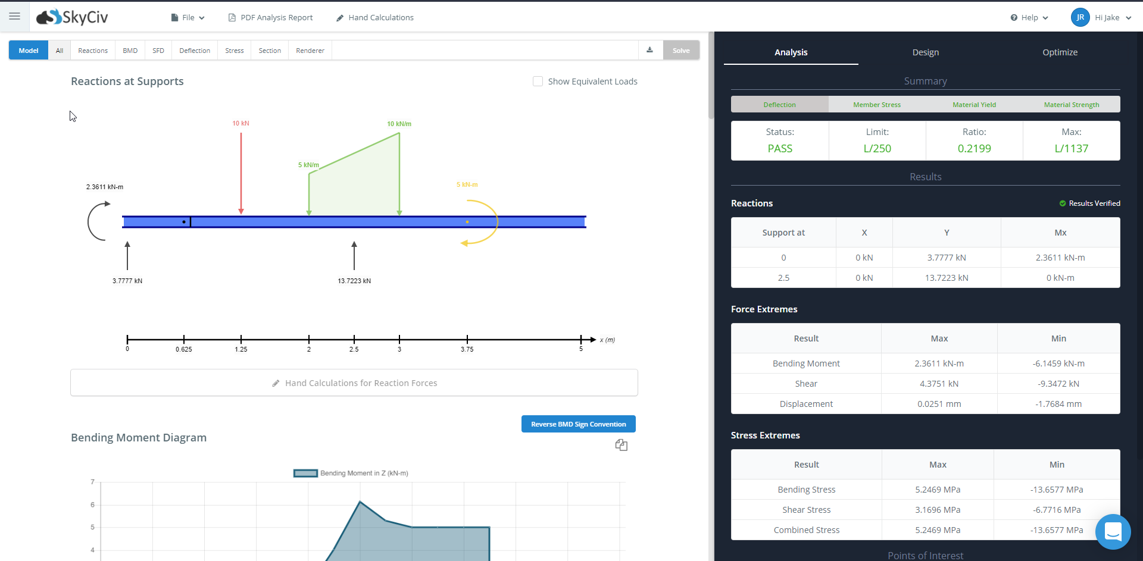Select the Stress tab
The height and width of the screenshot is (561, 1143).
(x=235, y=51)
